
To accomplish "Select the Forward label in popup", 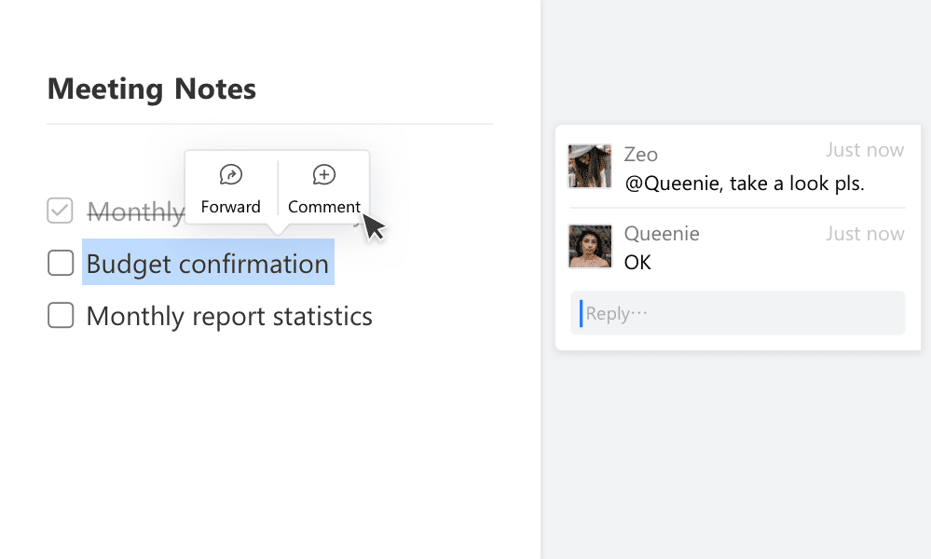I will (230, 207).
